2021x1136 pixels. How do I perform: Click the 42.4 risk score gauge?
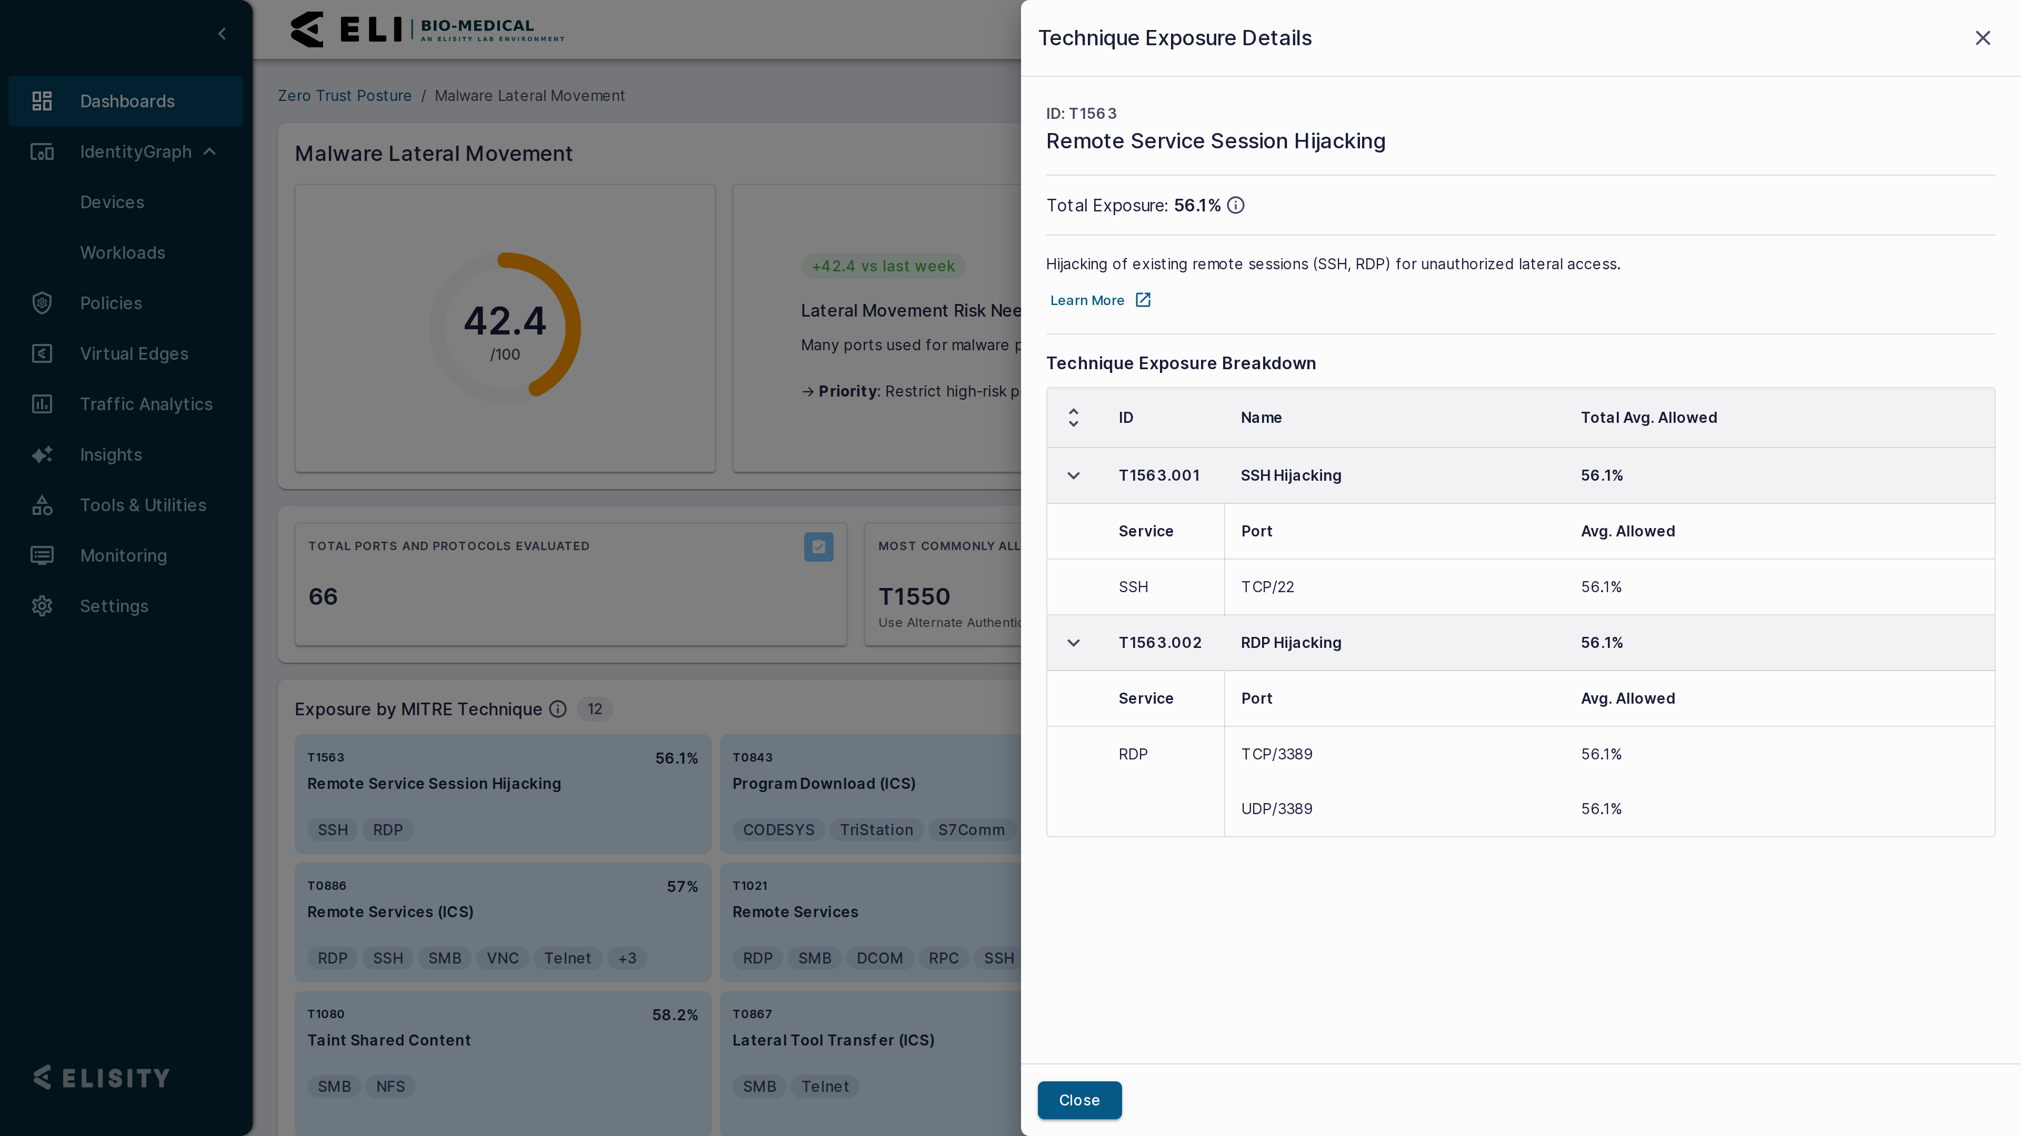click(505, 328)
